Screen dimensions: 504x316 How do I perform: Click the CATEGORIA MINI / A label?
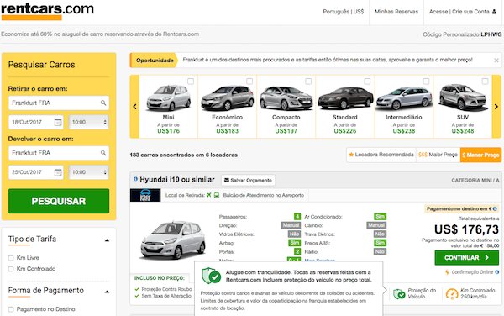tap(475, 181)
